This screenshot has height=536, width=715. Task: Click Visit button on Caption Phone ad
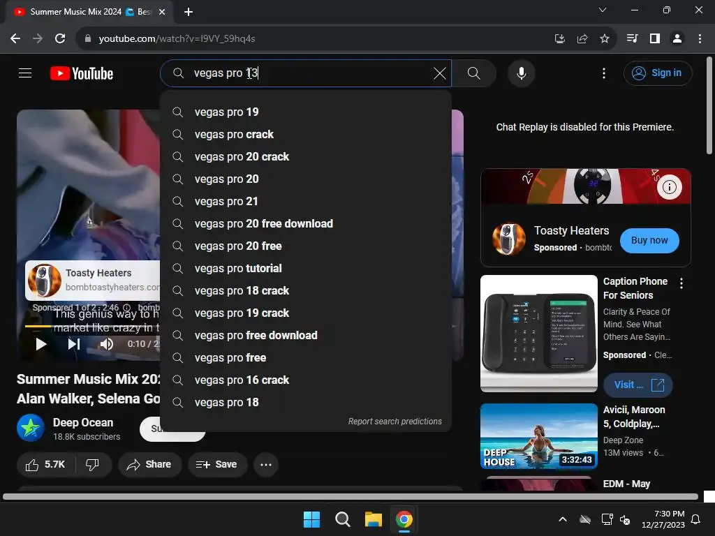click(638, 385)
